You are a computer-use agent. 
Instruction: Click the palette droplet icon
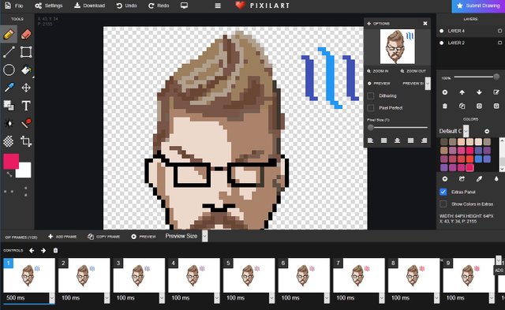[x=496, y=178]
